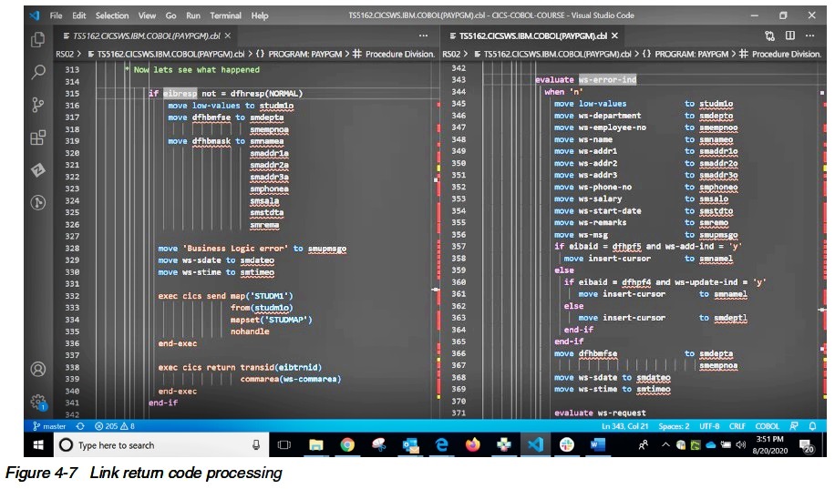This screenshot has width=835, height=489.
Task: Open the Selection menu
Action: [112, 15]
